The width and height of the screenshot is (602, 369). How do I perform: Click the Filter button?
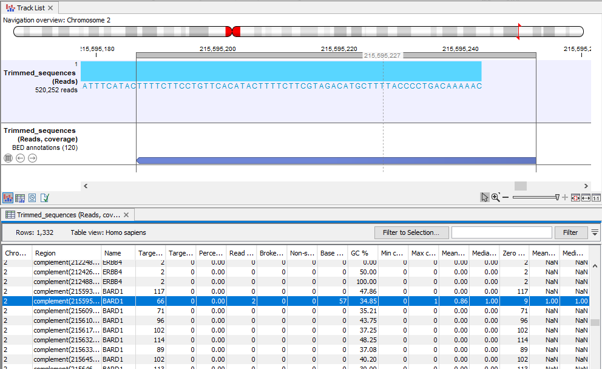click(x=570, y=232)
